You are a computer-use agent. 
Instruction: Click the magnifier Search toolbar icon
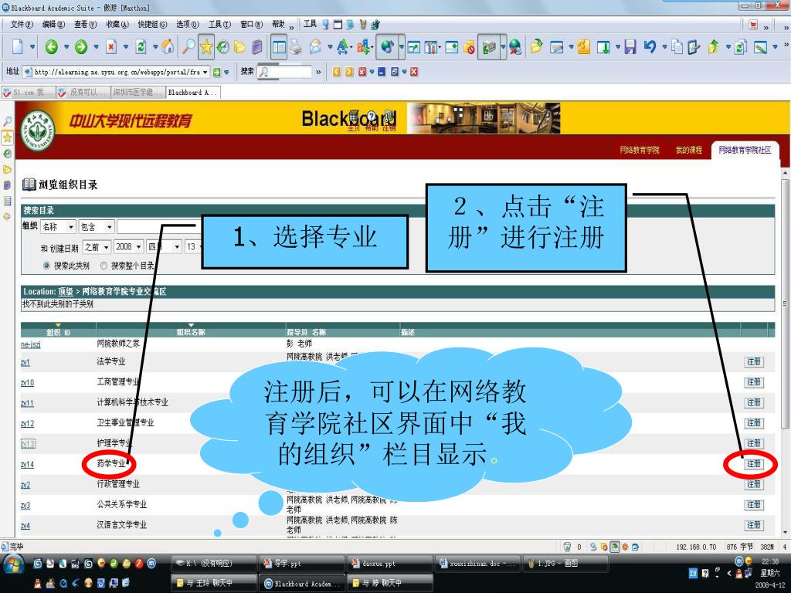(188, 47)
